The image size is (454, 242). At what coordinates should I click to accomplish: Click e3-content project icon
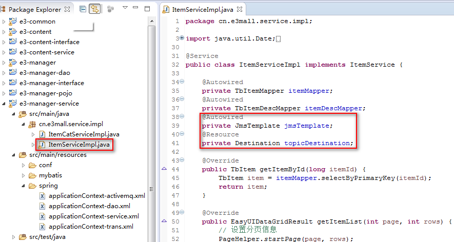tap(13, 32)
